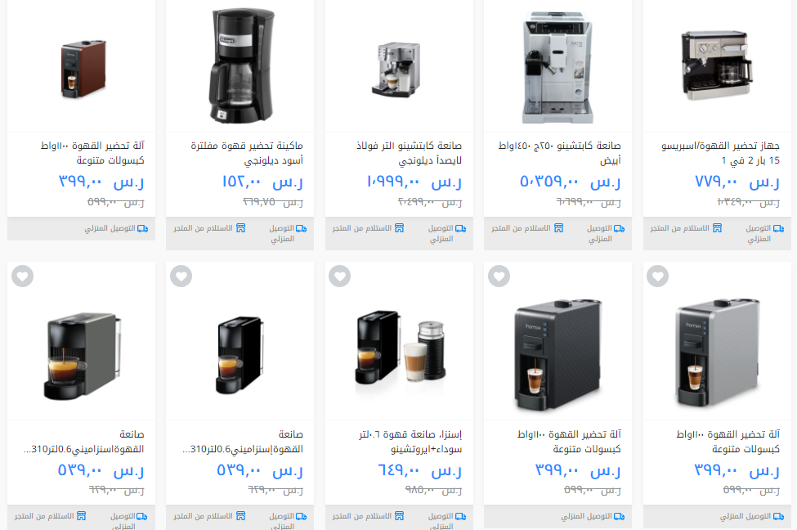Open the silver stainless cappuccino machine image
Image resolution: width=797 pixels, height=530 pixels.
coord(398,70)
